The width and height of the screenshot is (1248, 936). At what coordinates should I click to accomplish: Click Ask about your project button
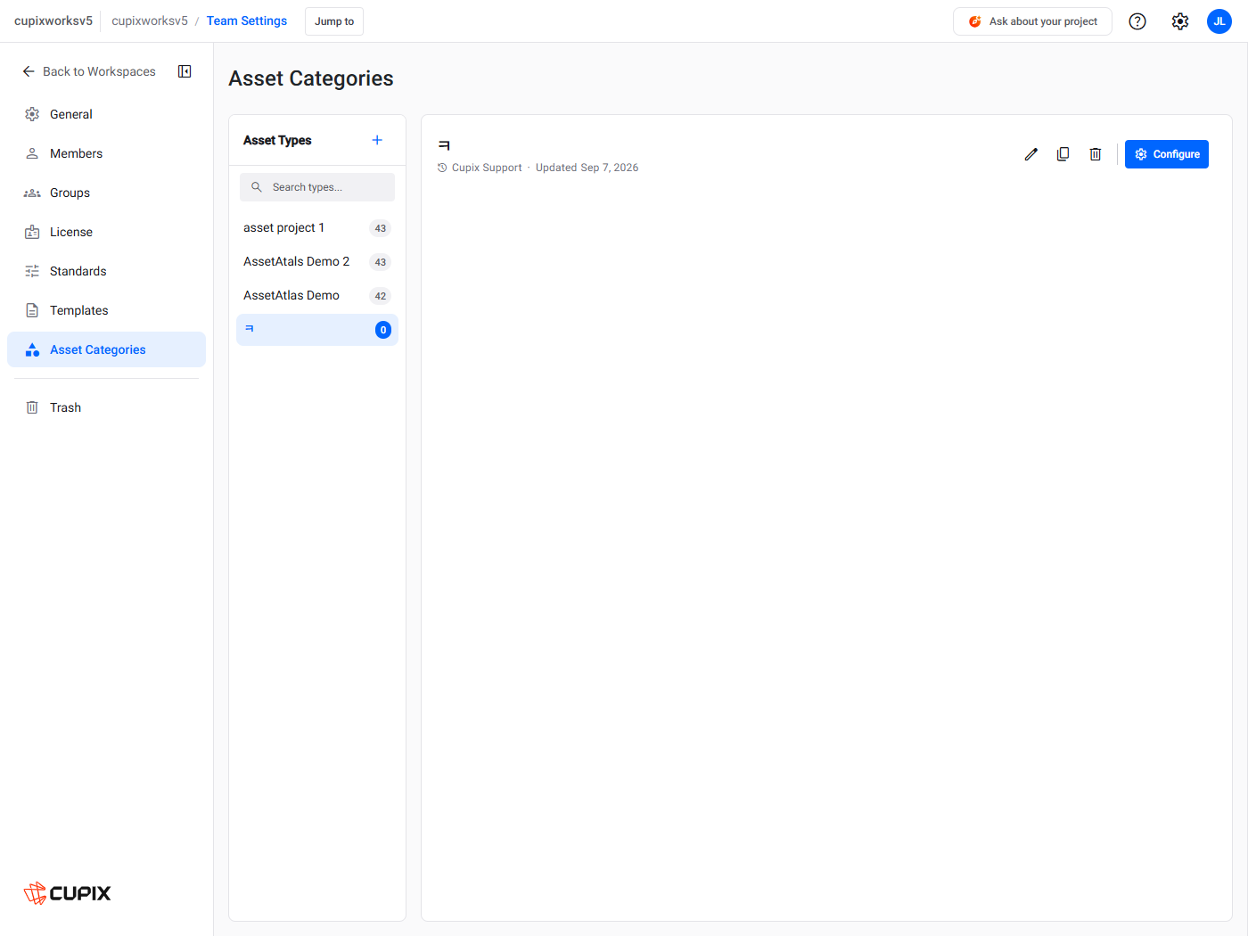tap(1032, 21)
